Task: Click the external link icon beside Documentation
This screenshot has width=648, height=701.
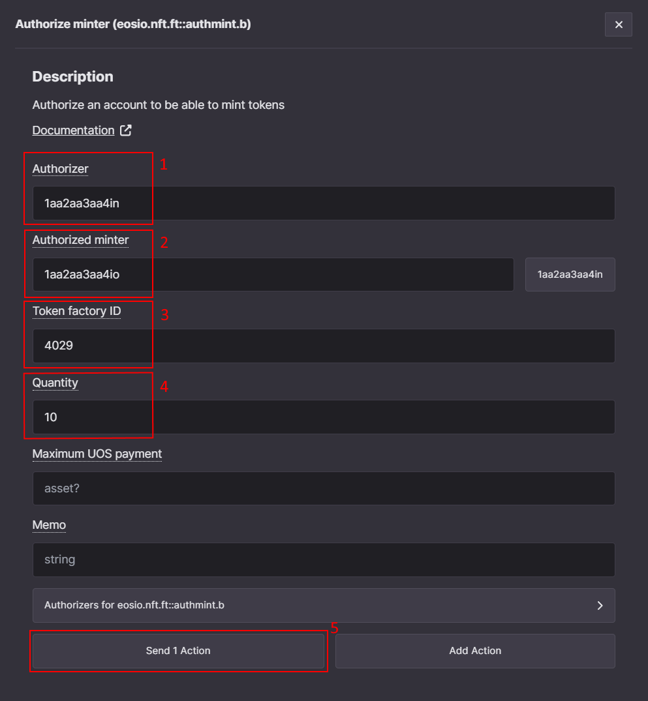Action: 126,130
